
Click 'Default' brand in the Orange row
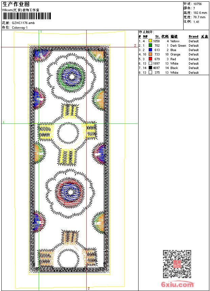194,54
